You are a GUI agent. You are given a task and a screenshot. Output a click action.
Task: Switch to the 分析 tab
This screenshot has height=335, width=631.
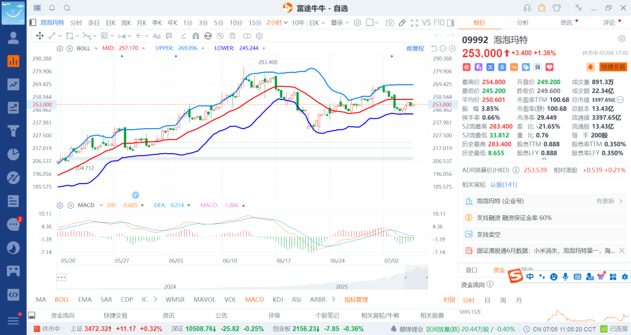click(x=523, y=23)
